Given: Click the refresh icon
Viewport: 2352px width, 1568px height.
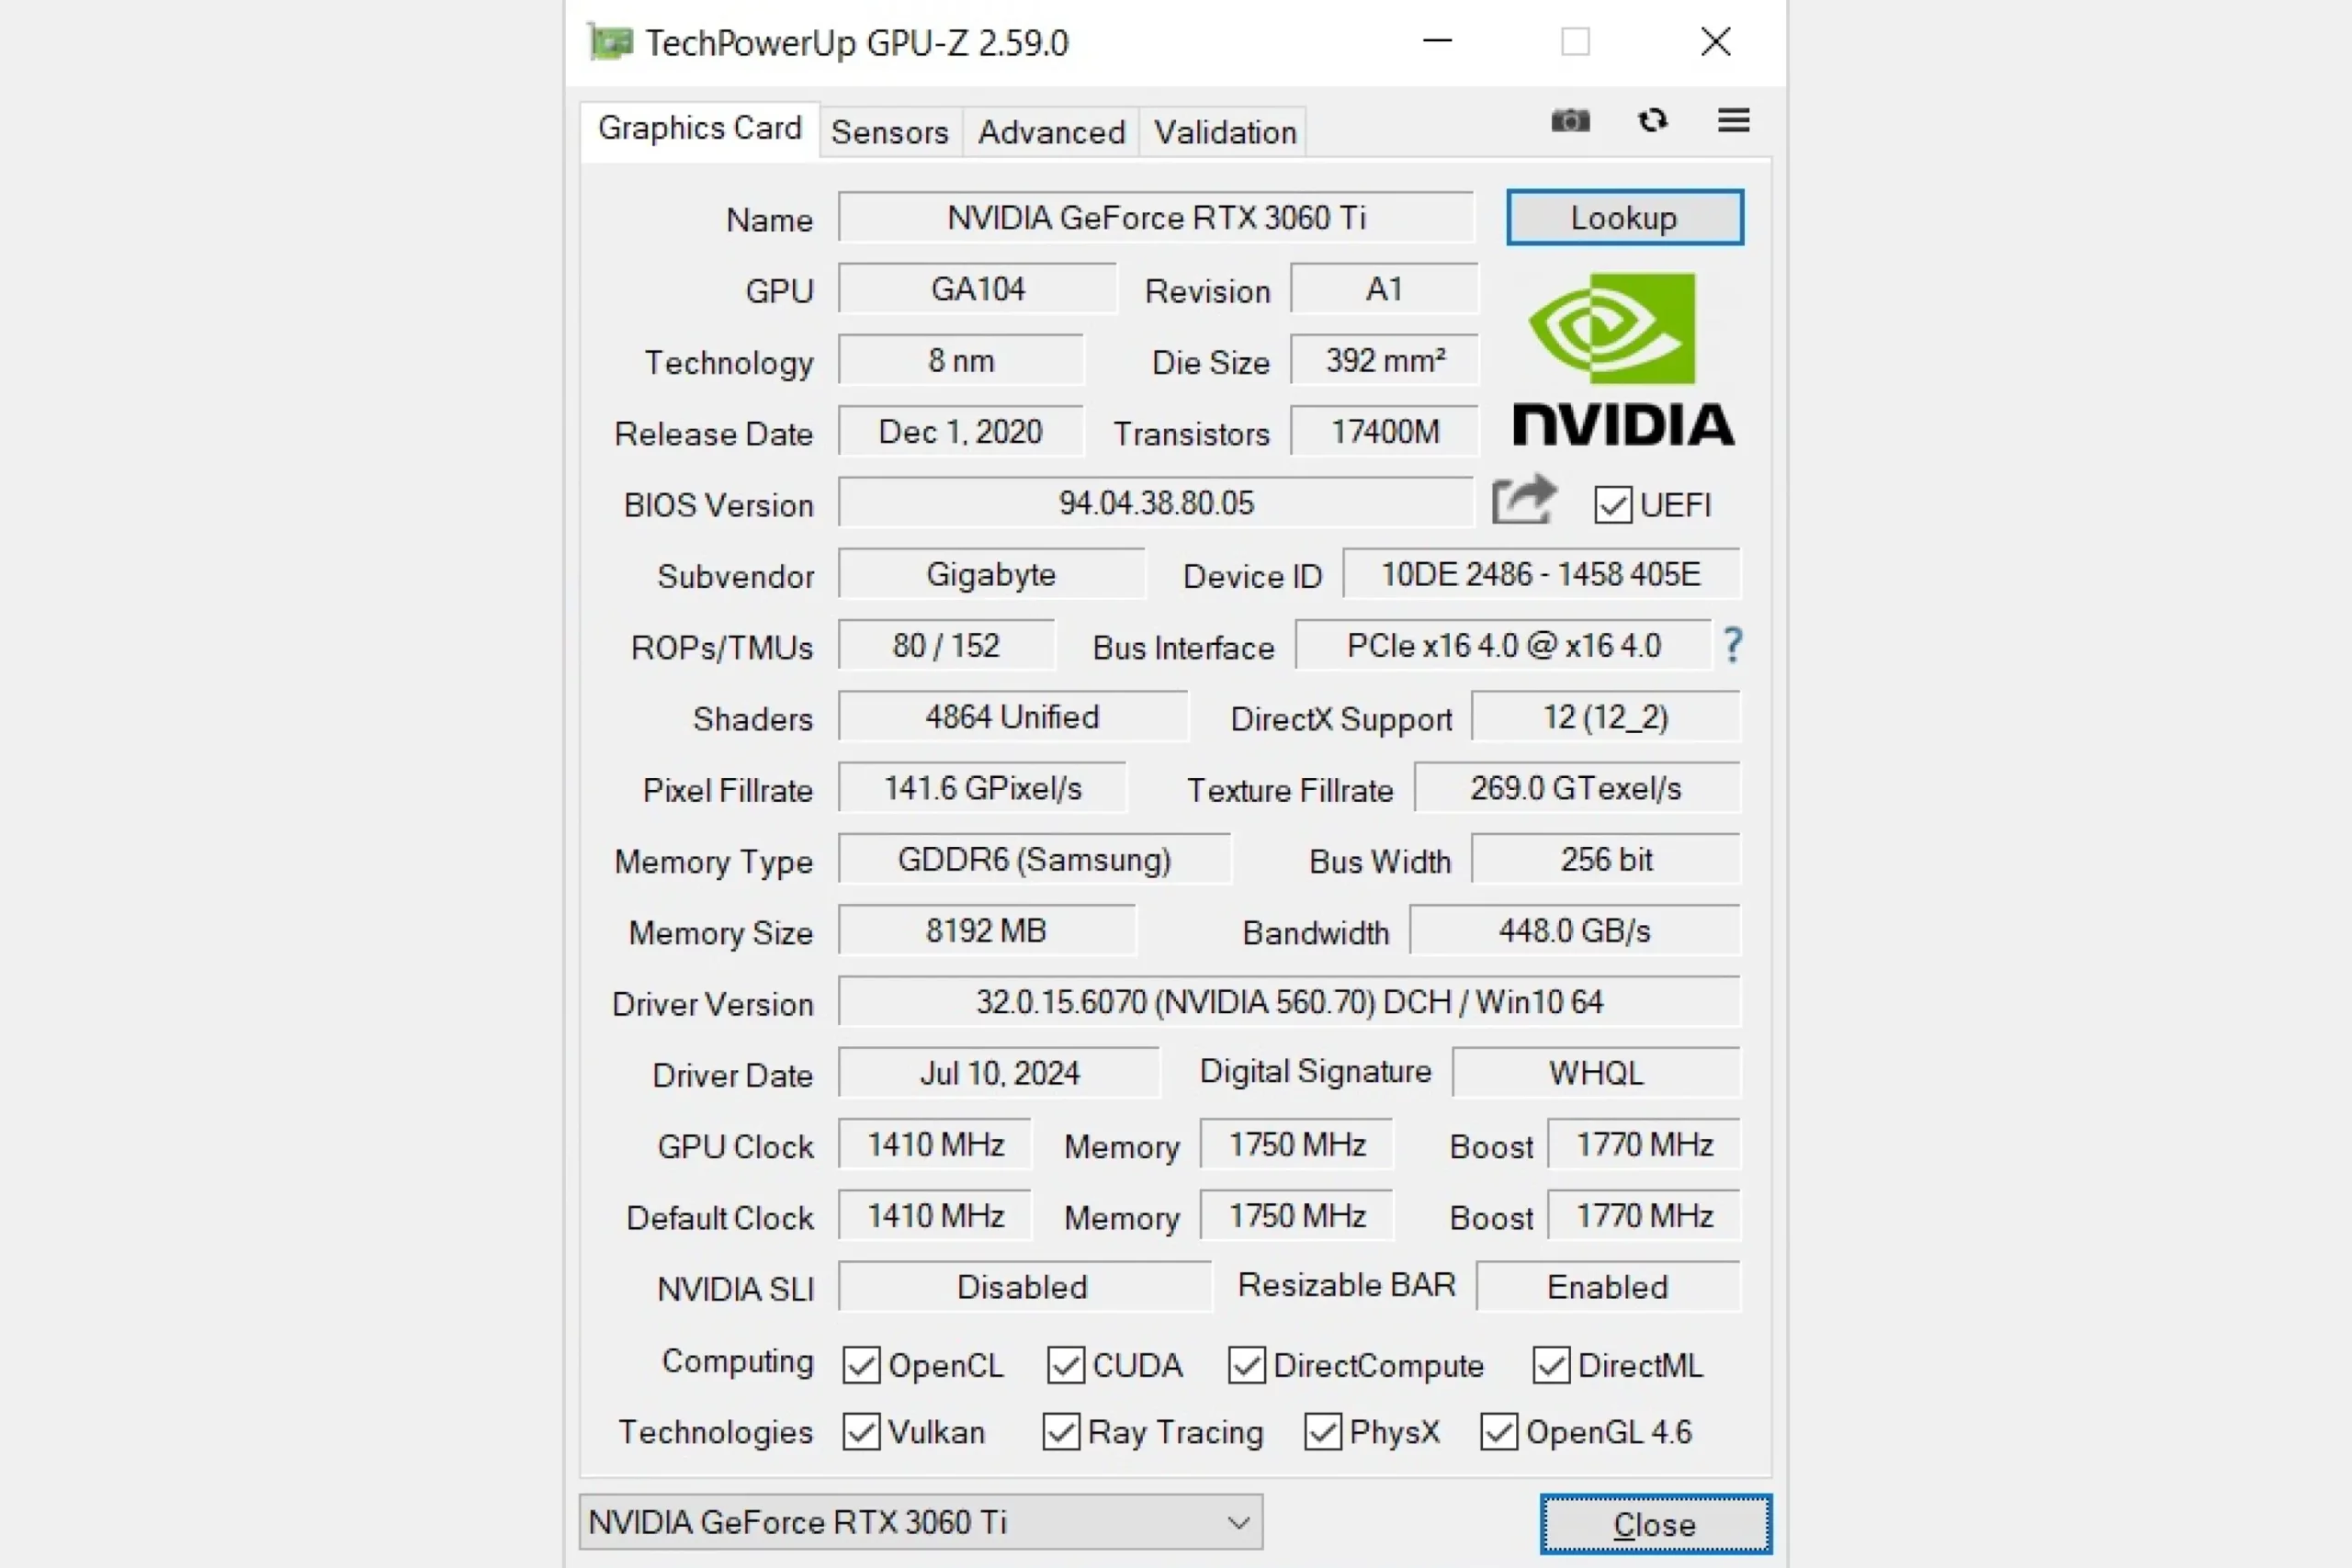Looking at the screenshot, I should click(1652, 121).
